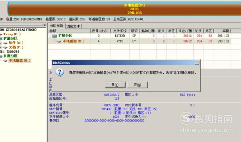Click the 容量 column header
The image size is (241, 142).
tap(222, 31)
